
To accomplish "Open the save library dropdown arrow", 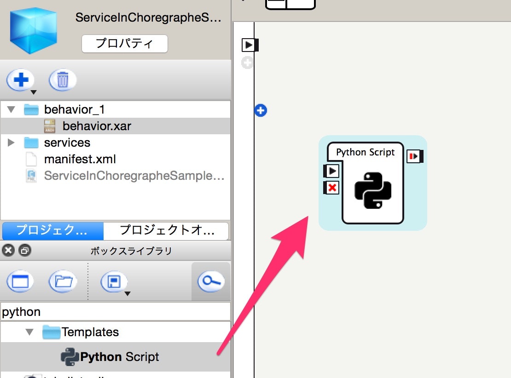I will click(128, 294).
